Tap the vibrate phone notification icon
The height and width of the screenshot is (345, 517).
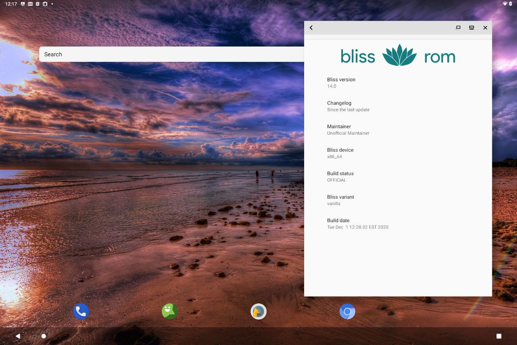(45, 3)
